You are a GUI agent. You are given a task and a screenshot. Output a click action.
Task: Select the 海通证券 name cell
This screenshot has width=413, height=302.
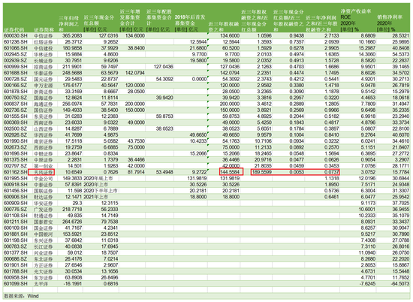click(44, 104)
